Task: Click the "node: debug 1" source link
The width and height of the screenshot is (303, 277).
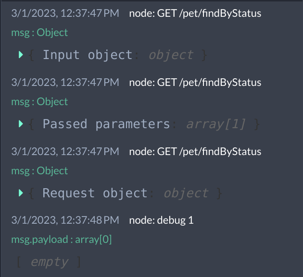Action: click(161, 220)
